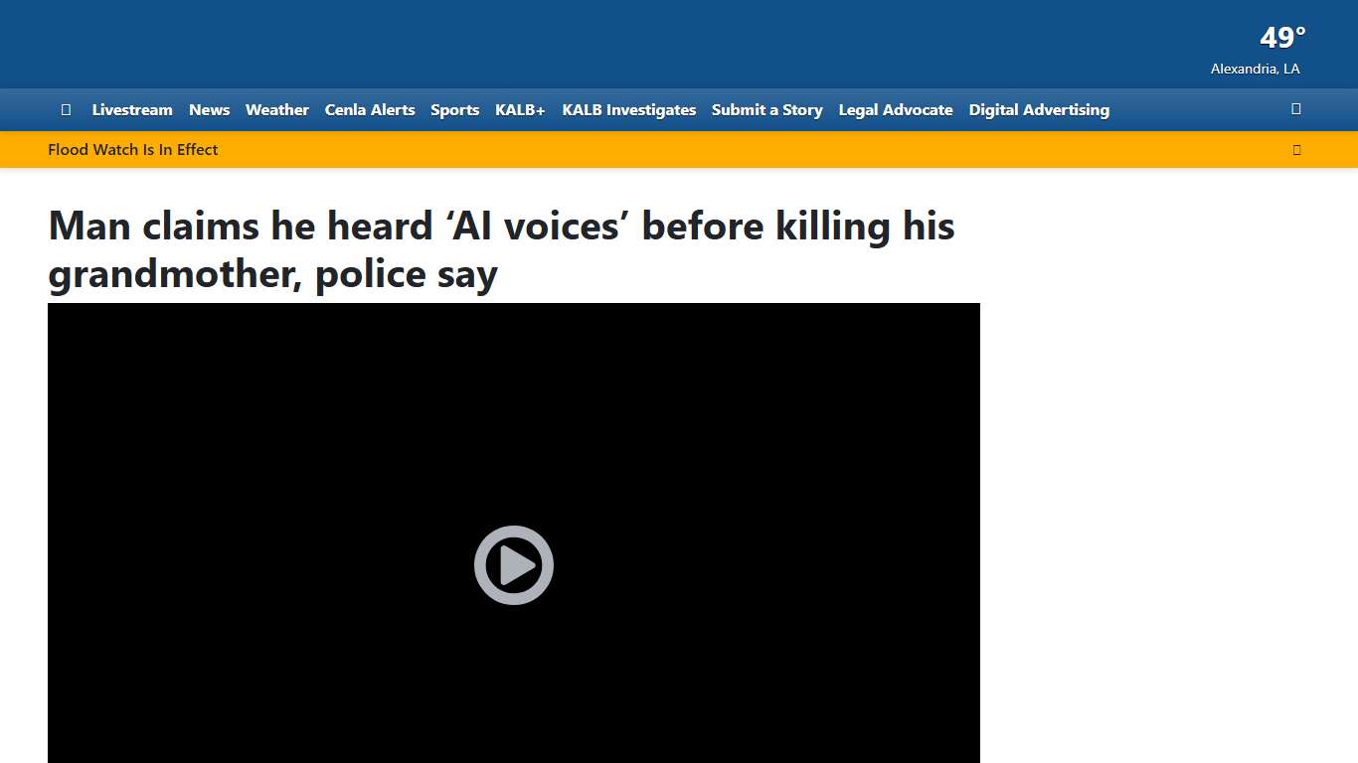This screenshot has width=1358, height=763.
Task: Select the KALB+ navigation item
Action: (x=520, y=109)
